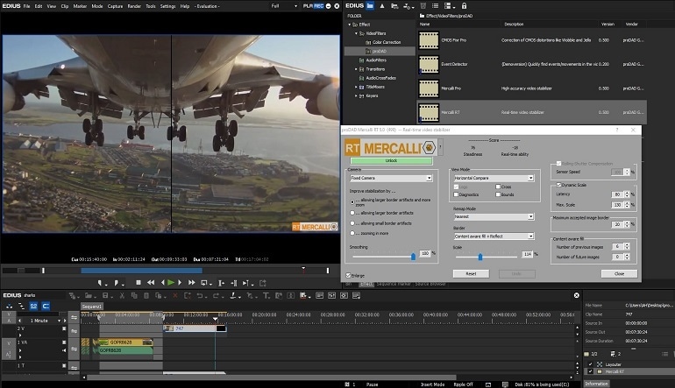Click the list view icon in the effect palette toolbar
The height and width of the screenshot is (388, 675).
coord(435,6)
